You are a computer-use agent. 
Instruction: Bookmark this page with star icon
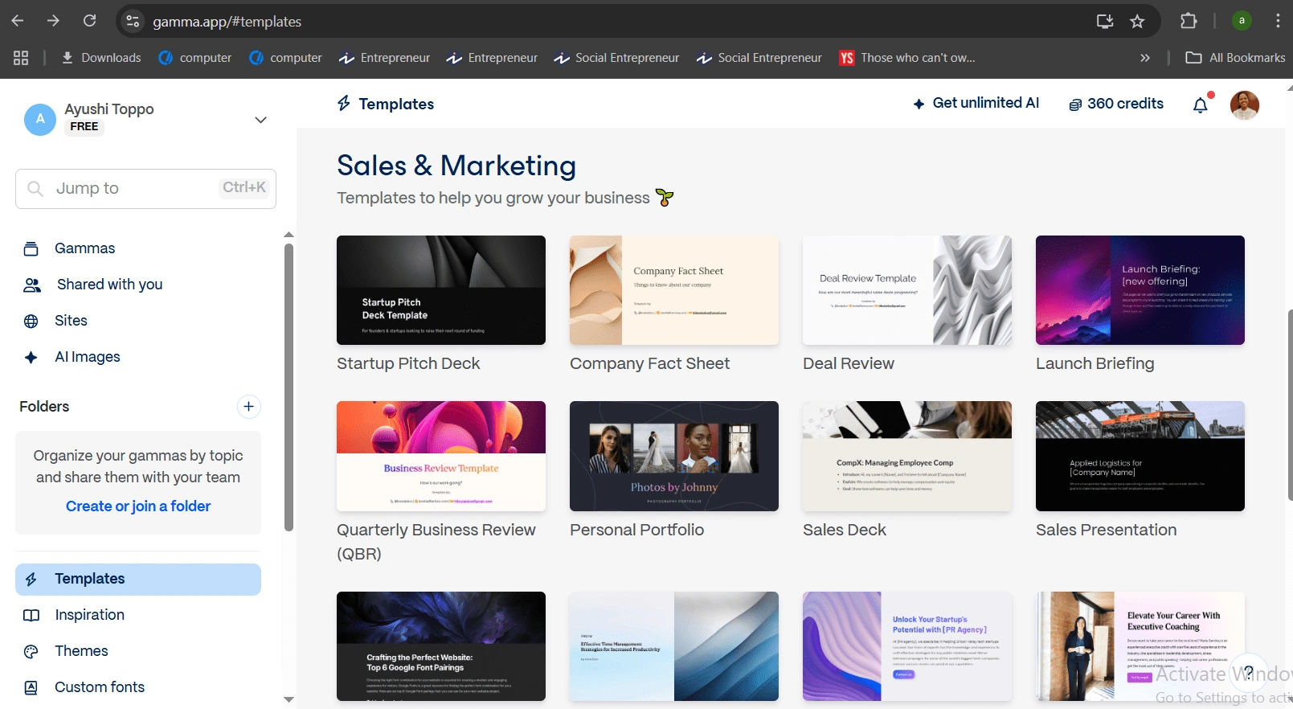point(1137,22)
